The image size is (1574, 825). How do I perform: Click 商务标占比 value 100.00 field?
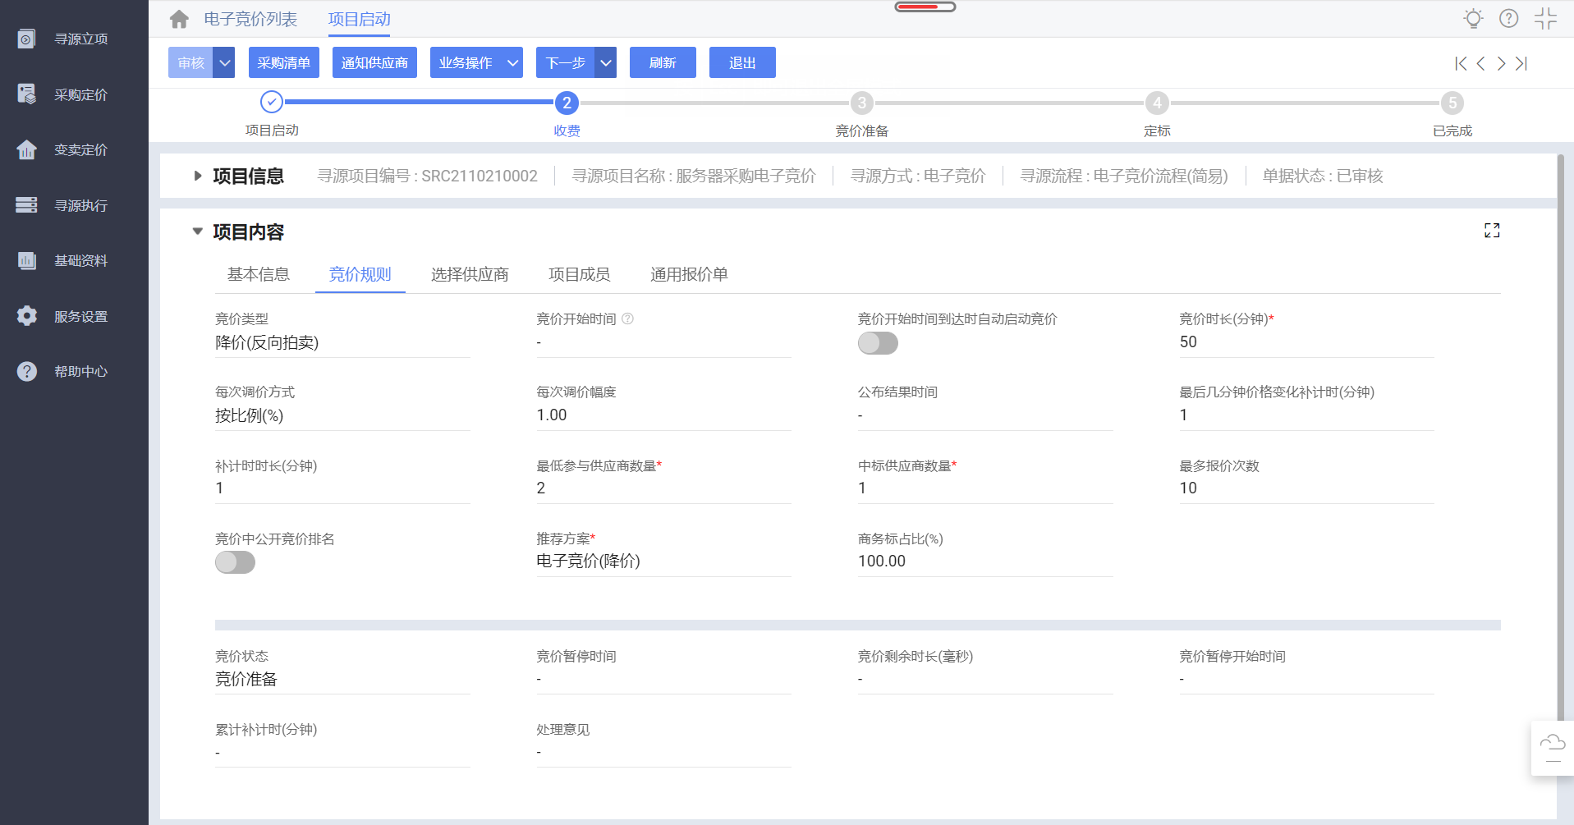pyautogui.click(x=985, y=561)
